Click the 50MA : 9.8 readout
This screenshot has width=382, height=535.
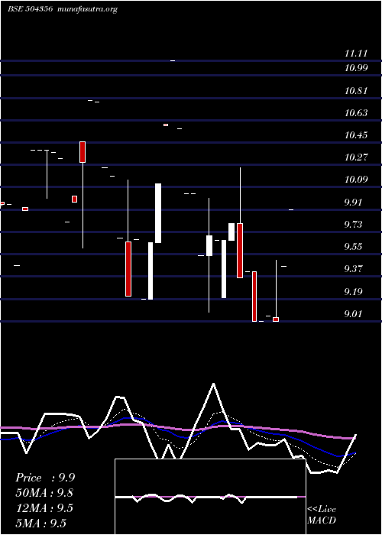(x=44, y=493)
